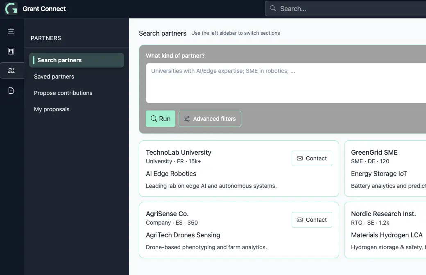
Task: Select Search partners in the sidebar
Action: tap(77, 60)
